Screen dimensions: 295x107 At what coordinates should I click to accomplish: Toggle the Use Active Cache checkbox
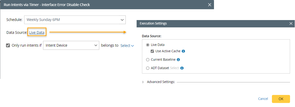click(x=153, y=51)
